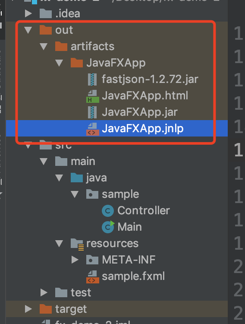This screenshot has height=324, width=245.
Task: Open the Main class label
Action: tap(130, 227)
